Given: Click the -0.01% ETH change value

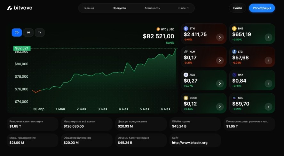Looking at the screenshot, I should 188,40.
